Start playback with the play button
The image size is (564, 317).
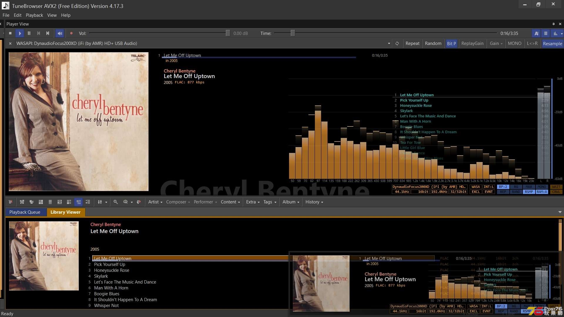pyautogui.click(x=20, y=33)
